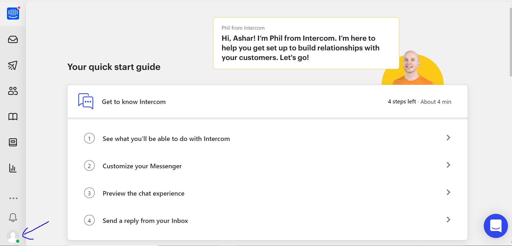This screenshot has height=246, width=512.
Task: Expand chevron for Customize your Messenger
Action: pos(448,165)
